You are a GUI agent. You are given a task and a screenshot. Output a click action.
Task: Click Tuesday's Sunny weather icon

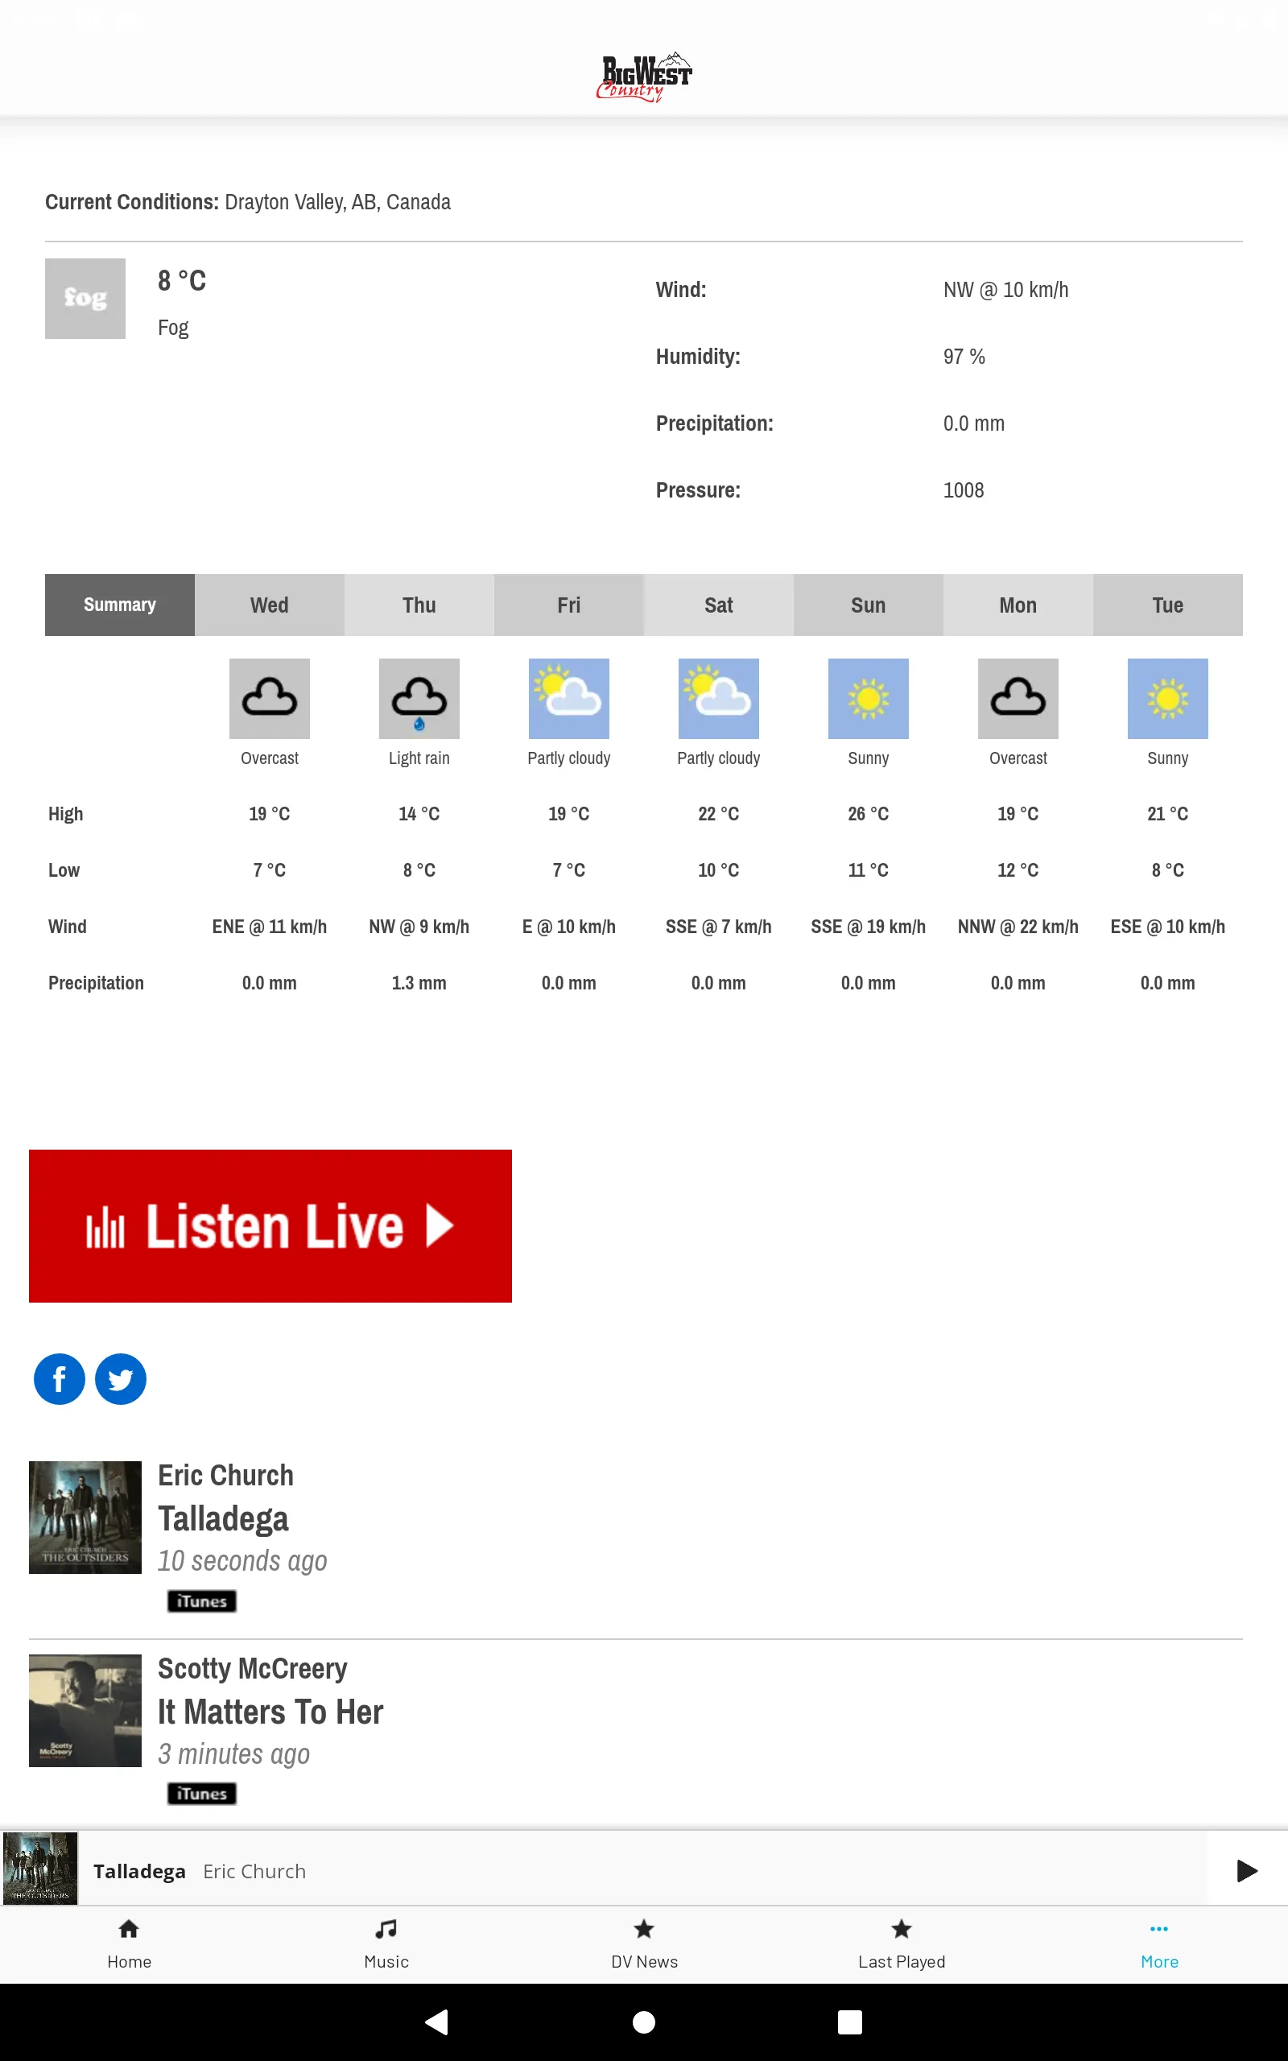[1168, 698]
